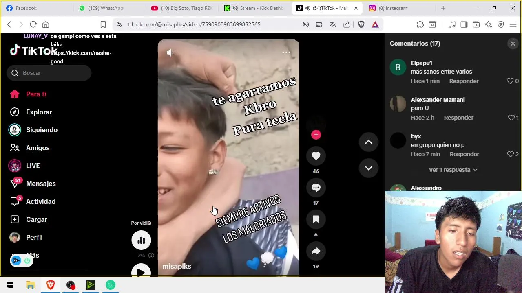Image resolution: width=522 pixels, height=293 pixels.
Task: Follow creator with the red plus button
Action: pos(316,135)
